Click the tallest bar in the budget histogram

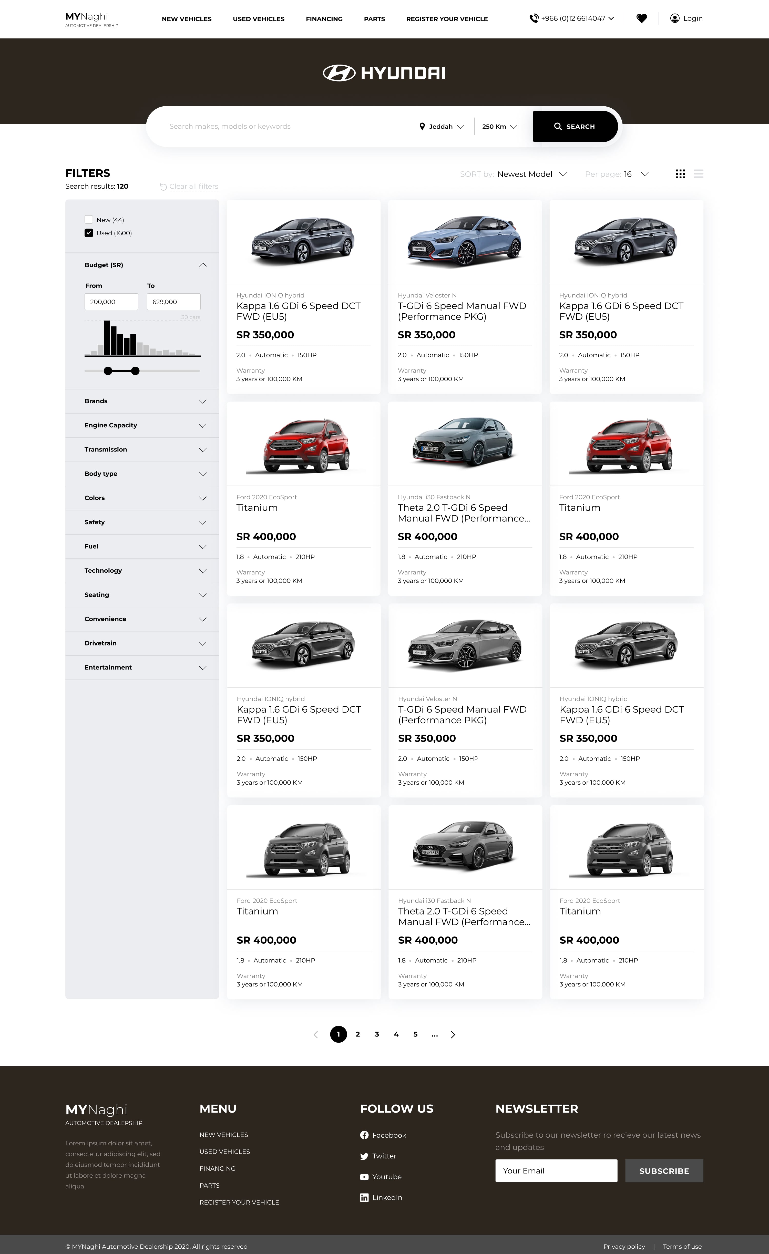coord(107,337)
